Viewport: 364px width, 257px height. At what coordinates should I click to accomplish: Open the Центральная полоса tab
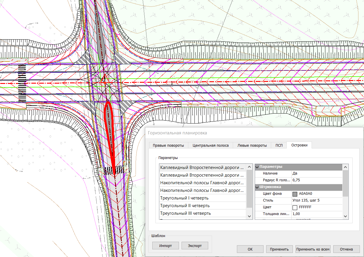(x=211, y=146)
